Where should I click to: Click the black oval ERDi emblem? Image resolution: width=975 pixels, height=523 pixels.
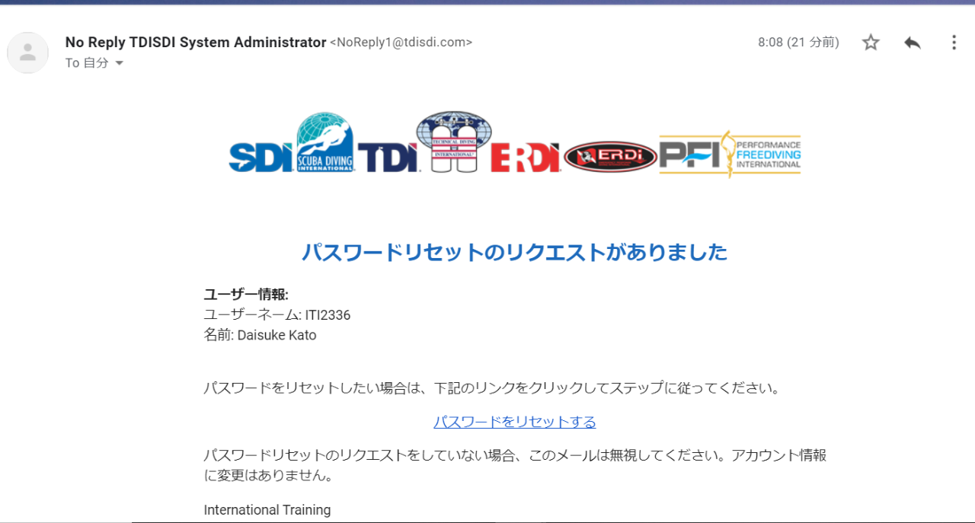[610, 157]
